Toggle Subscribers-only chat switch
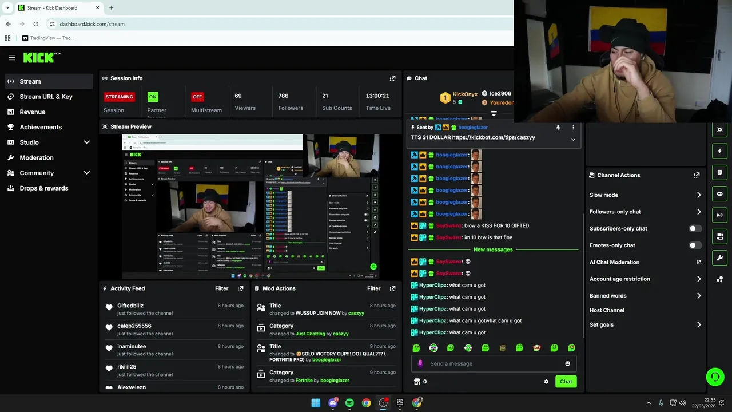Screen dimensions: 732x412 click(x=695, y=229)
